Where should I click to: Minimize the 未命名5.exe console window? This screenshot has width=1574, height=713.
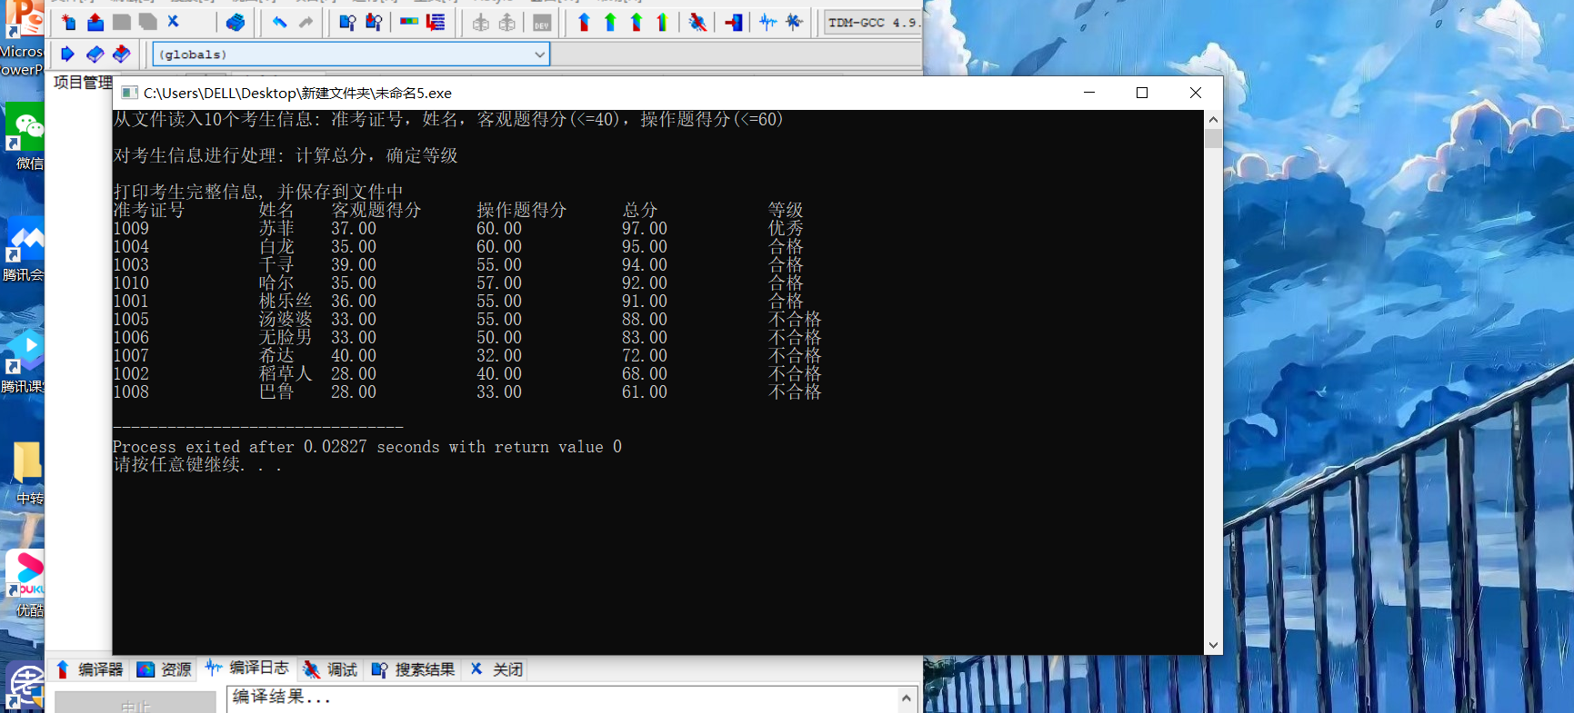click(1089, 93)
